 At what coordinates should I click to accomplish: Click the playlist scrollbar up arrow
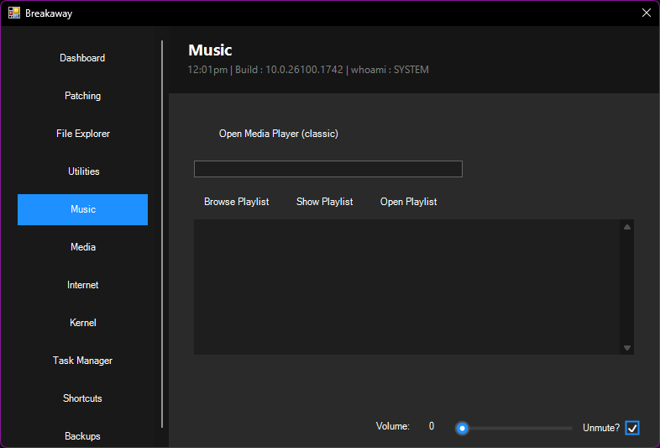(x=627, y=227)
